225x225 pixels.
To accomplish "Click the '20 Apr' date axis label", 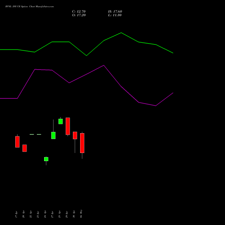I will [23, 214].
